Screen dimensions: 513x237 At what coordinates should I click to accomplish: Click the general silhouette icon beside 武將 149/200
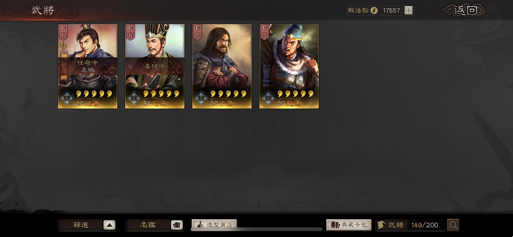(x=381, y=225)
